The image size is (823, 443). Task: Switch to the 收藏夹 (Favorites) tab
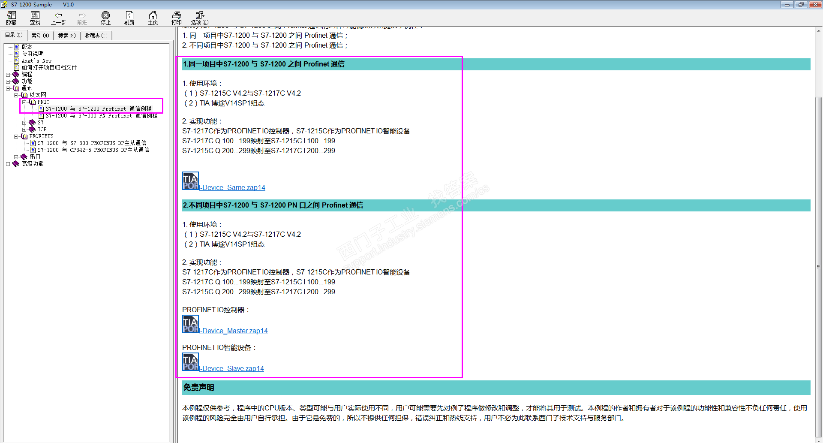pyautogui.click(x=96, y=36)
